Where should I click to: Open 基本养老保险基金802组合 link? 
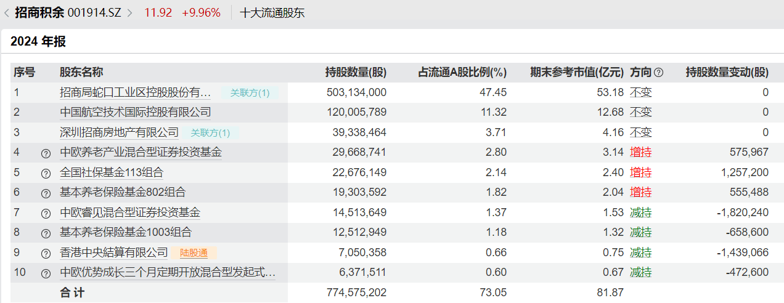click(123, 192)
